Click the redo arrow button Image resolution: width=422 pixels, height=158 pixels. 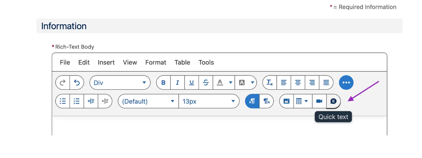pos(63,83)
